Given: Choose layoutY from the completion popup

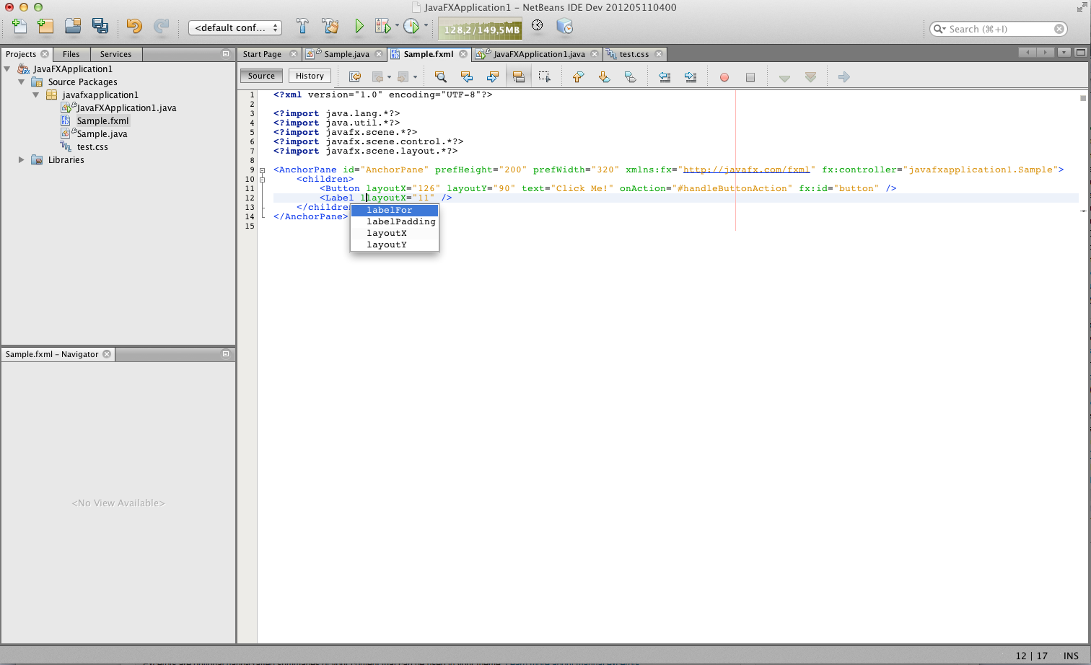Looking at the screenshot, I should click(x=387, y=245).
